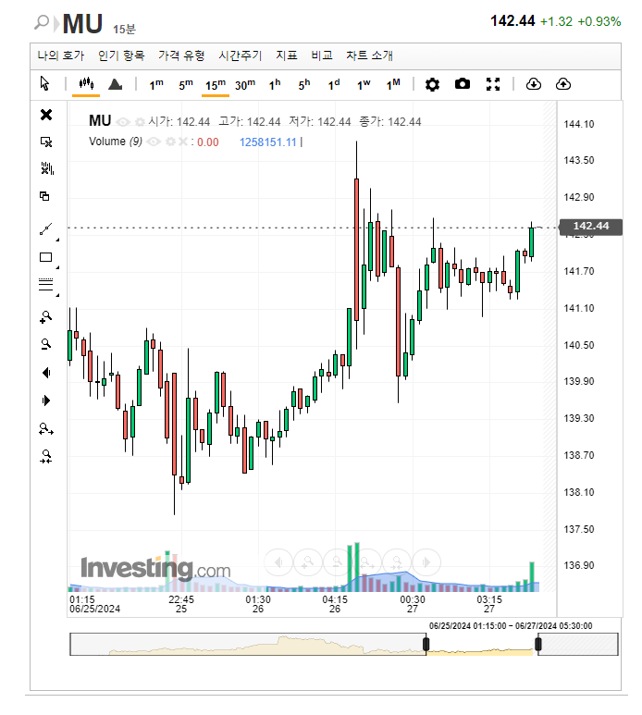
Task: Open the 차트 소개 menu
Action: coord(370,55)
